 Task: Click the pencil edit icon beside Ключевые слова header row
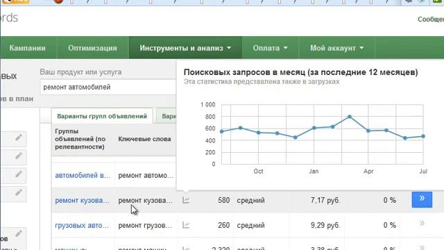pos(19,138)
